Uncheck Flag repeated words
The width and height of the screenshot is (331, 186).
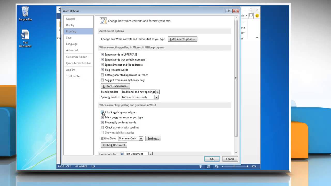(x=102, y=70)
